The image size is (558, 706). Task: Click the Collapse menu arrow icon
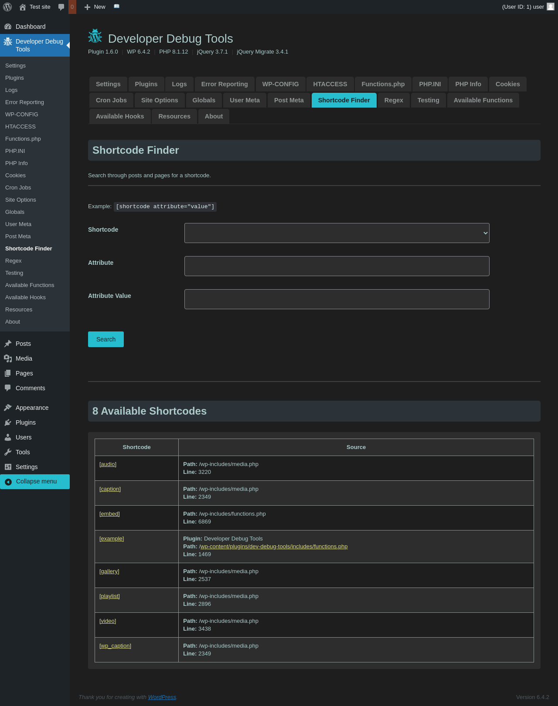click(x=8, y=482)
